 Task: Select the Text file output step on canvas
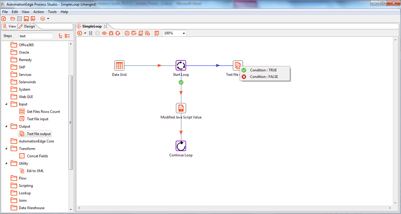tap(238, 66)
